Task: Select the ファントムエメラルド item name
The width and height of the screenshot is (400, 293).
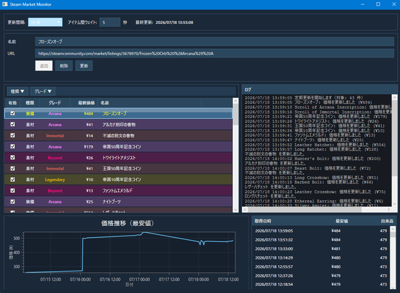Action: click(117, 190)
